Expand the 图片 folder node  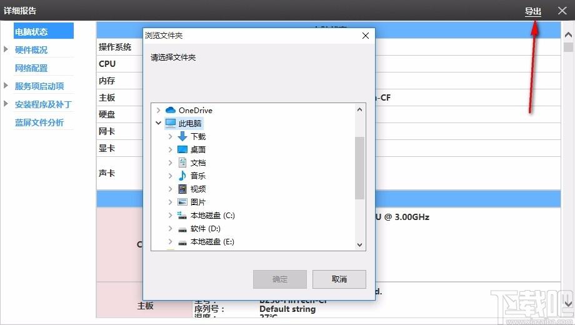click(x=170, y=202)
